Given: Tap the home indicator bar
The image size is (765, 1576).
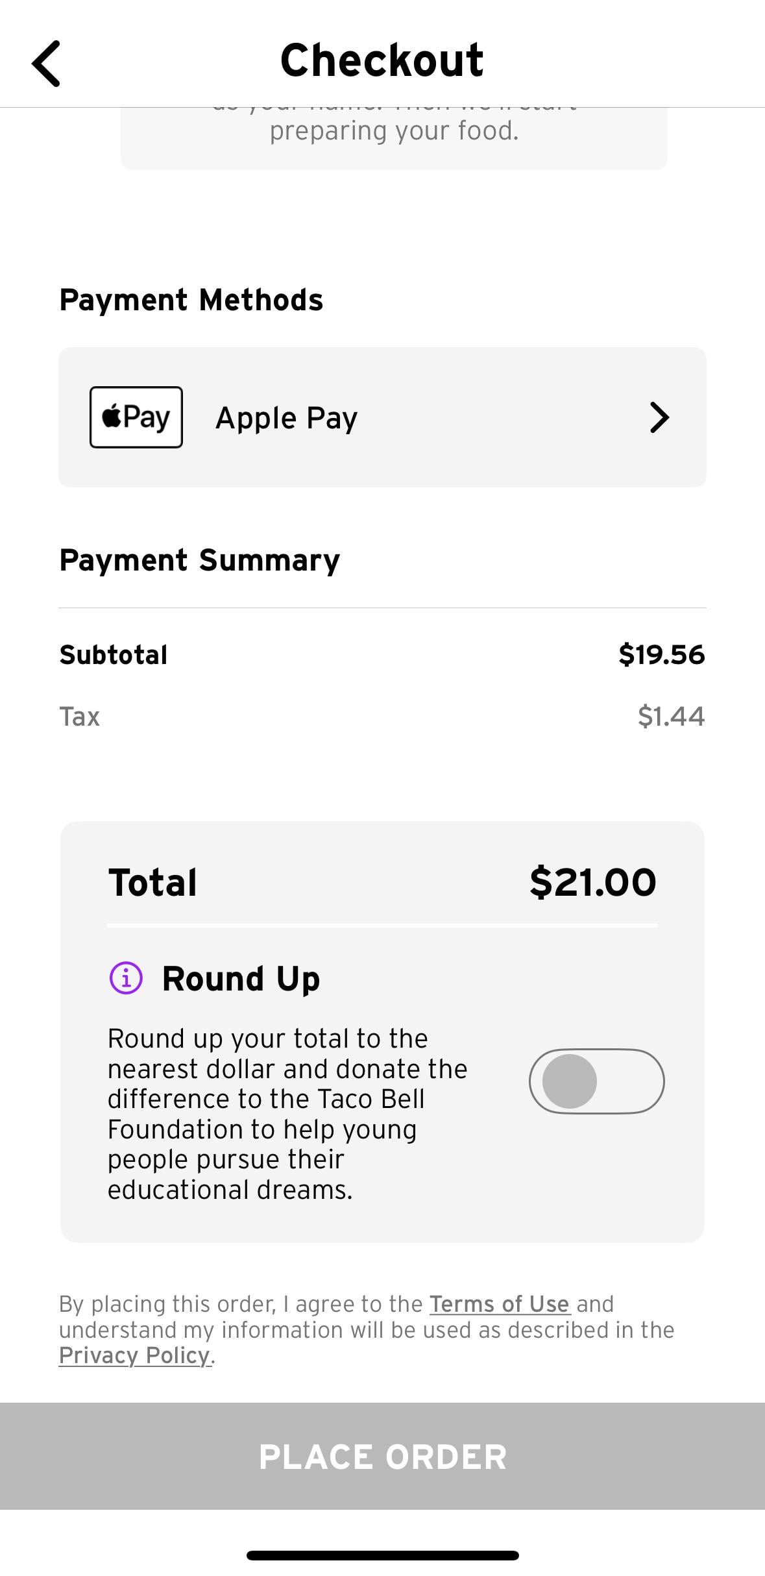Looking at the screenshot, I should click(x=382, y=1555).
